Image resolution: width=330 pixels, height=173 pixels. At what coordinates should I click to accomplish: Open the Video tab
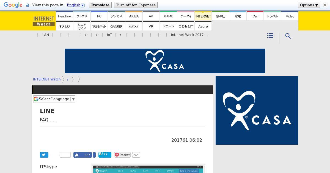[x=290, y=16]
